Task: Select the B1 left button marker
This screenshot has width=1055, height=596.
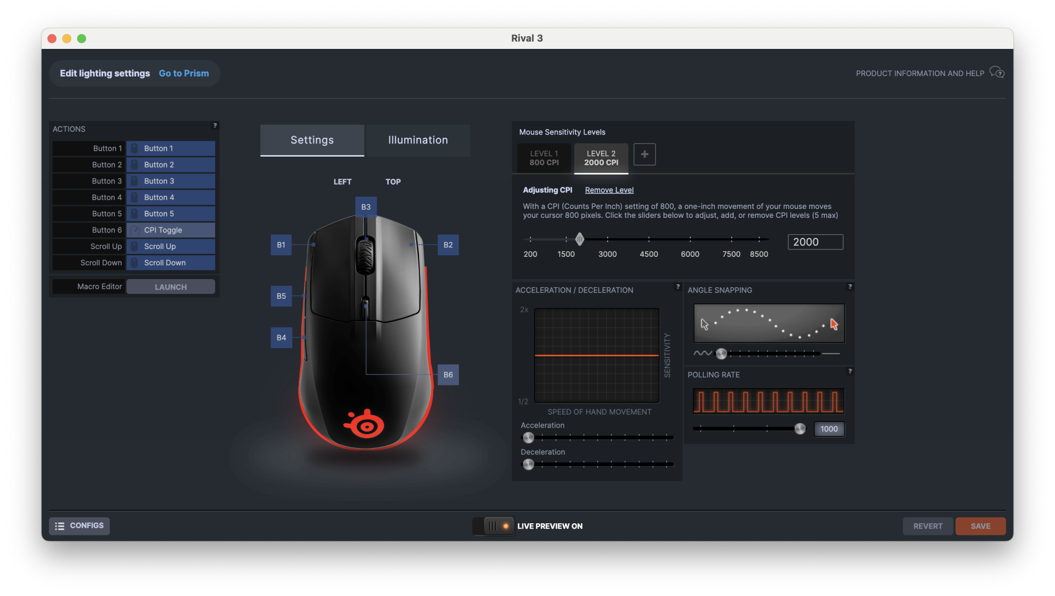Action: (x=281, y=245)
